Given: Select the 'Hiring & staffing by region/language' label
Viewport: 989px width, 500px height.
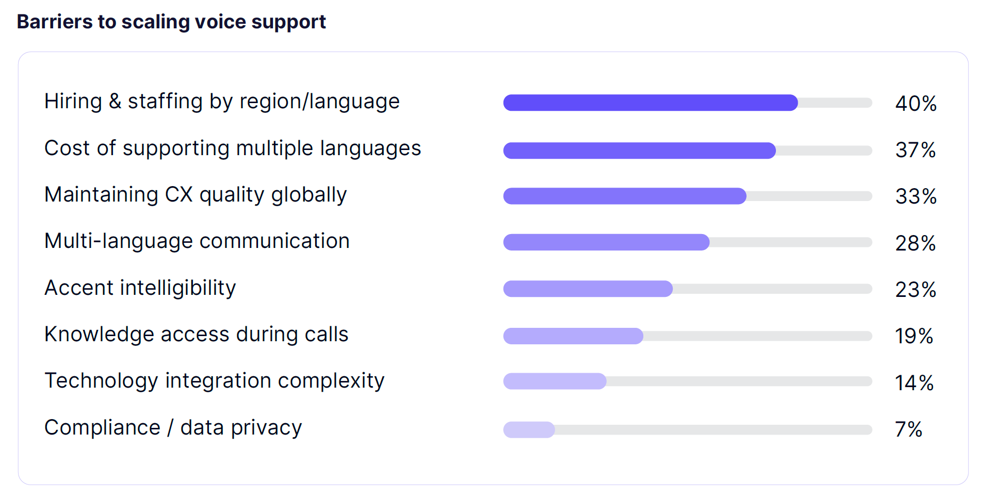Looking at the screenshot, I should pyautogui.click(x=222, y=102).
